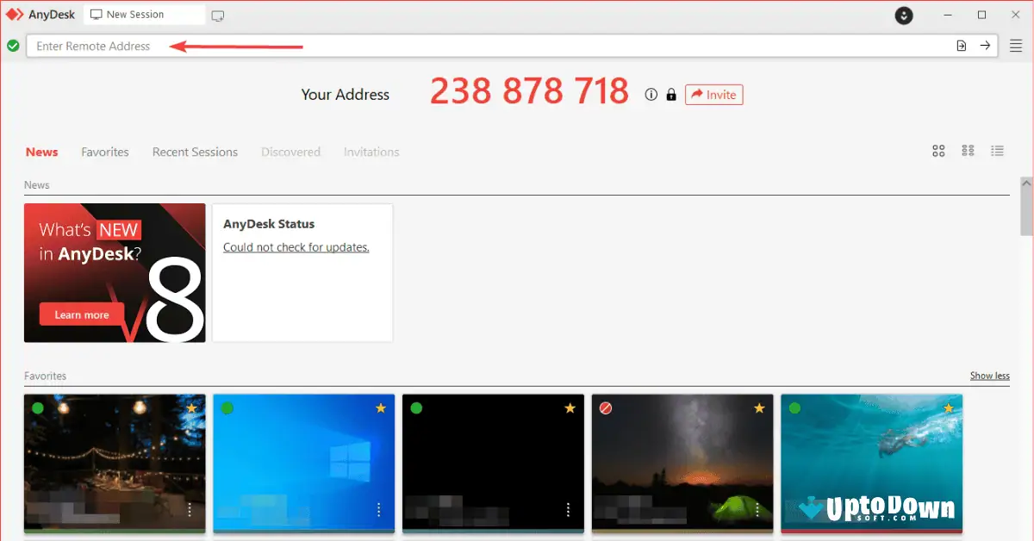This screenshot has height=541, width=1034.
Task: Switch to the Recent Sessions tab
Action: click(195, 152)
